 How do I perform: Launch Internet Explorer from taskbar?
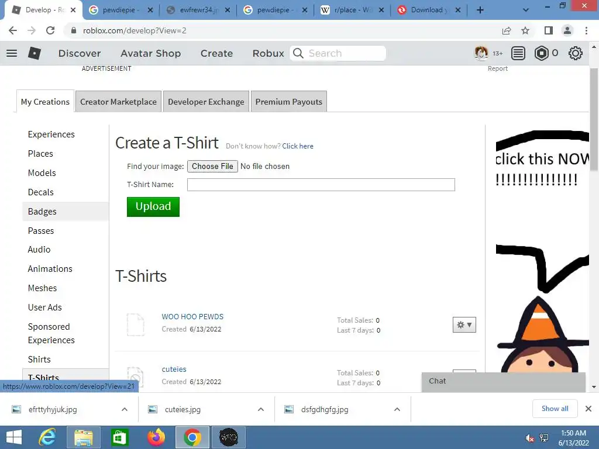click(x=47, y=437)
